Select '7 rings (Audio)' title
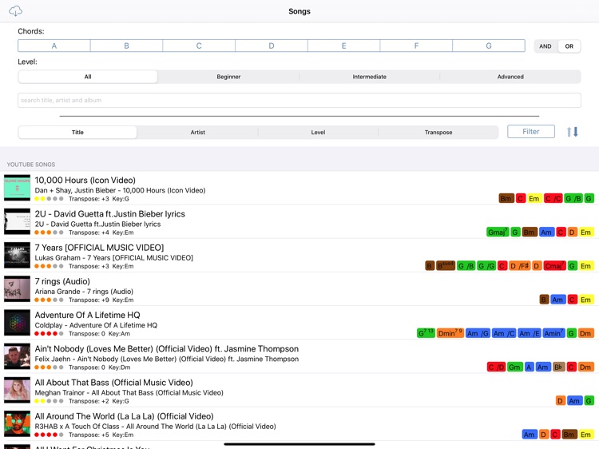This screenshot has width=599, height=449. (x=62, y=281)
